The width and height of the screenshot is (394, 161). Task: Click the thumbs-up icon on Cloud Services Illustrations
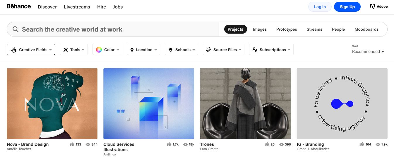[x=169, y=144]
